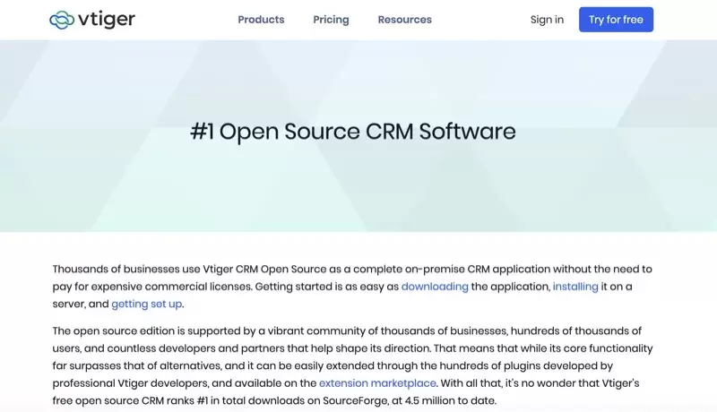Click the vtiger cloud logo icon
The height and width of the screenshot is (412, 717).
click(x=62, y=20)
